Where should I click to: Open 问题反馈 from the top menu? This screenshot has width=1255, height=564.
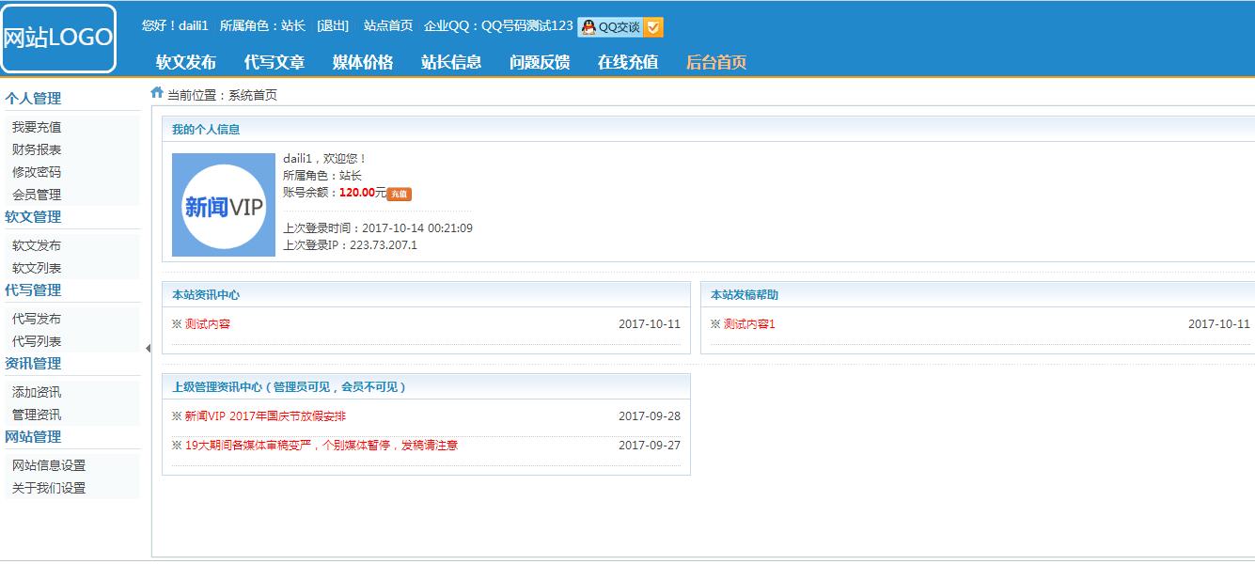[x=540, y=62]
